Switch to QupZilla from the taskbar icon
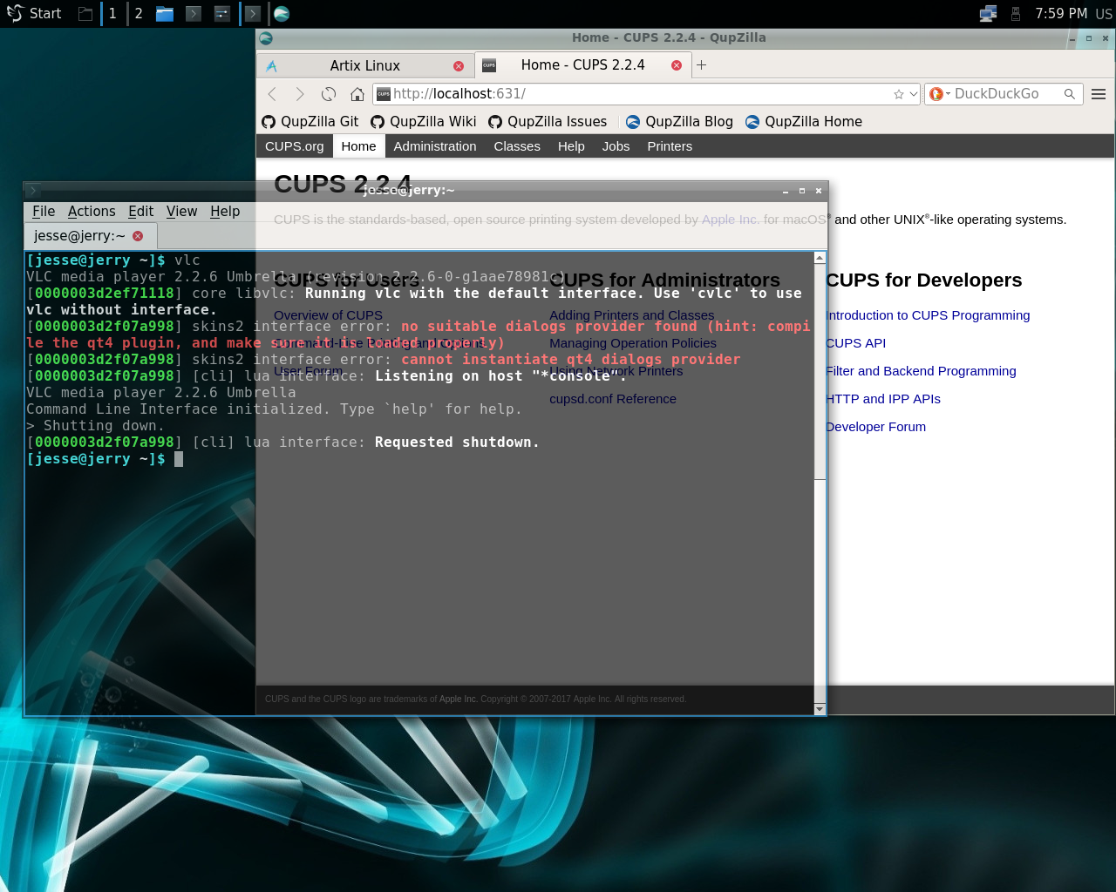 pos(281,14)
